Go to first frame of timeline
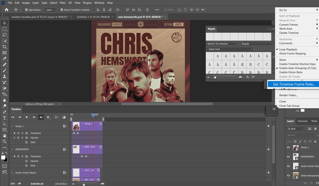Screen dimensions: 319x186 (x=13, y=117)
